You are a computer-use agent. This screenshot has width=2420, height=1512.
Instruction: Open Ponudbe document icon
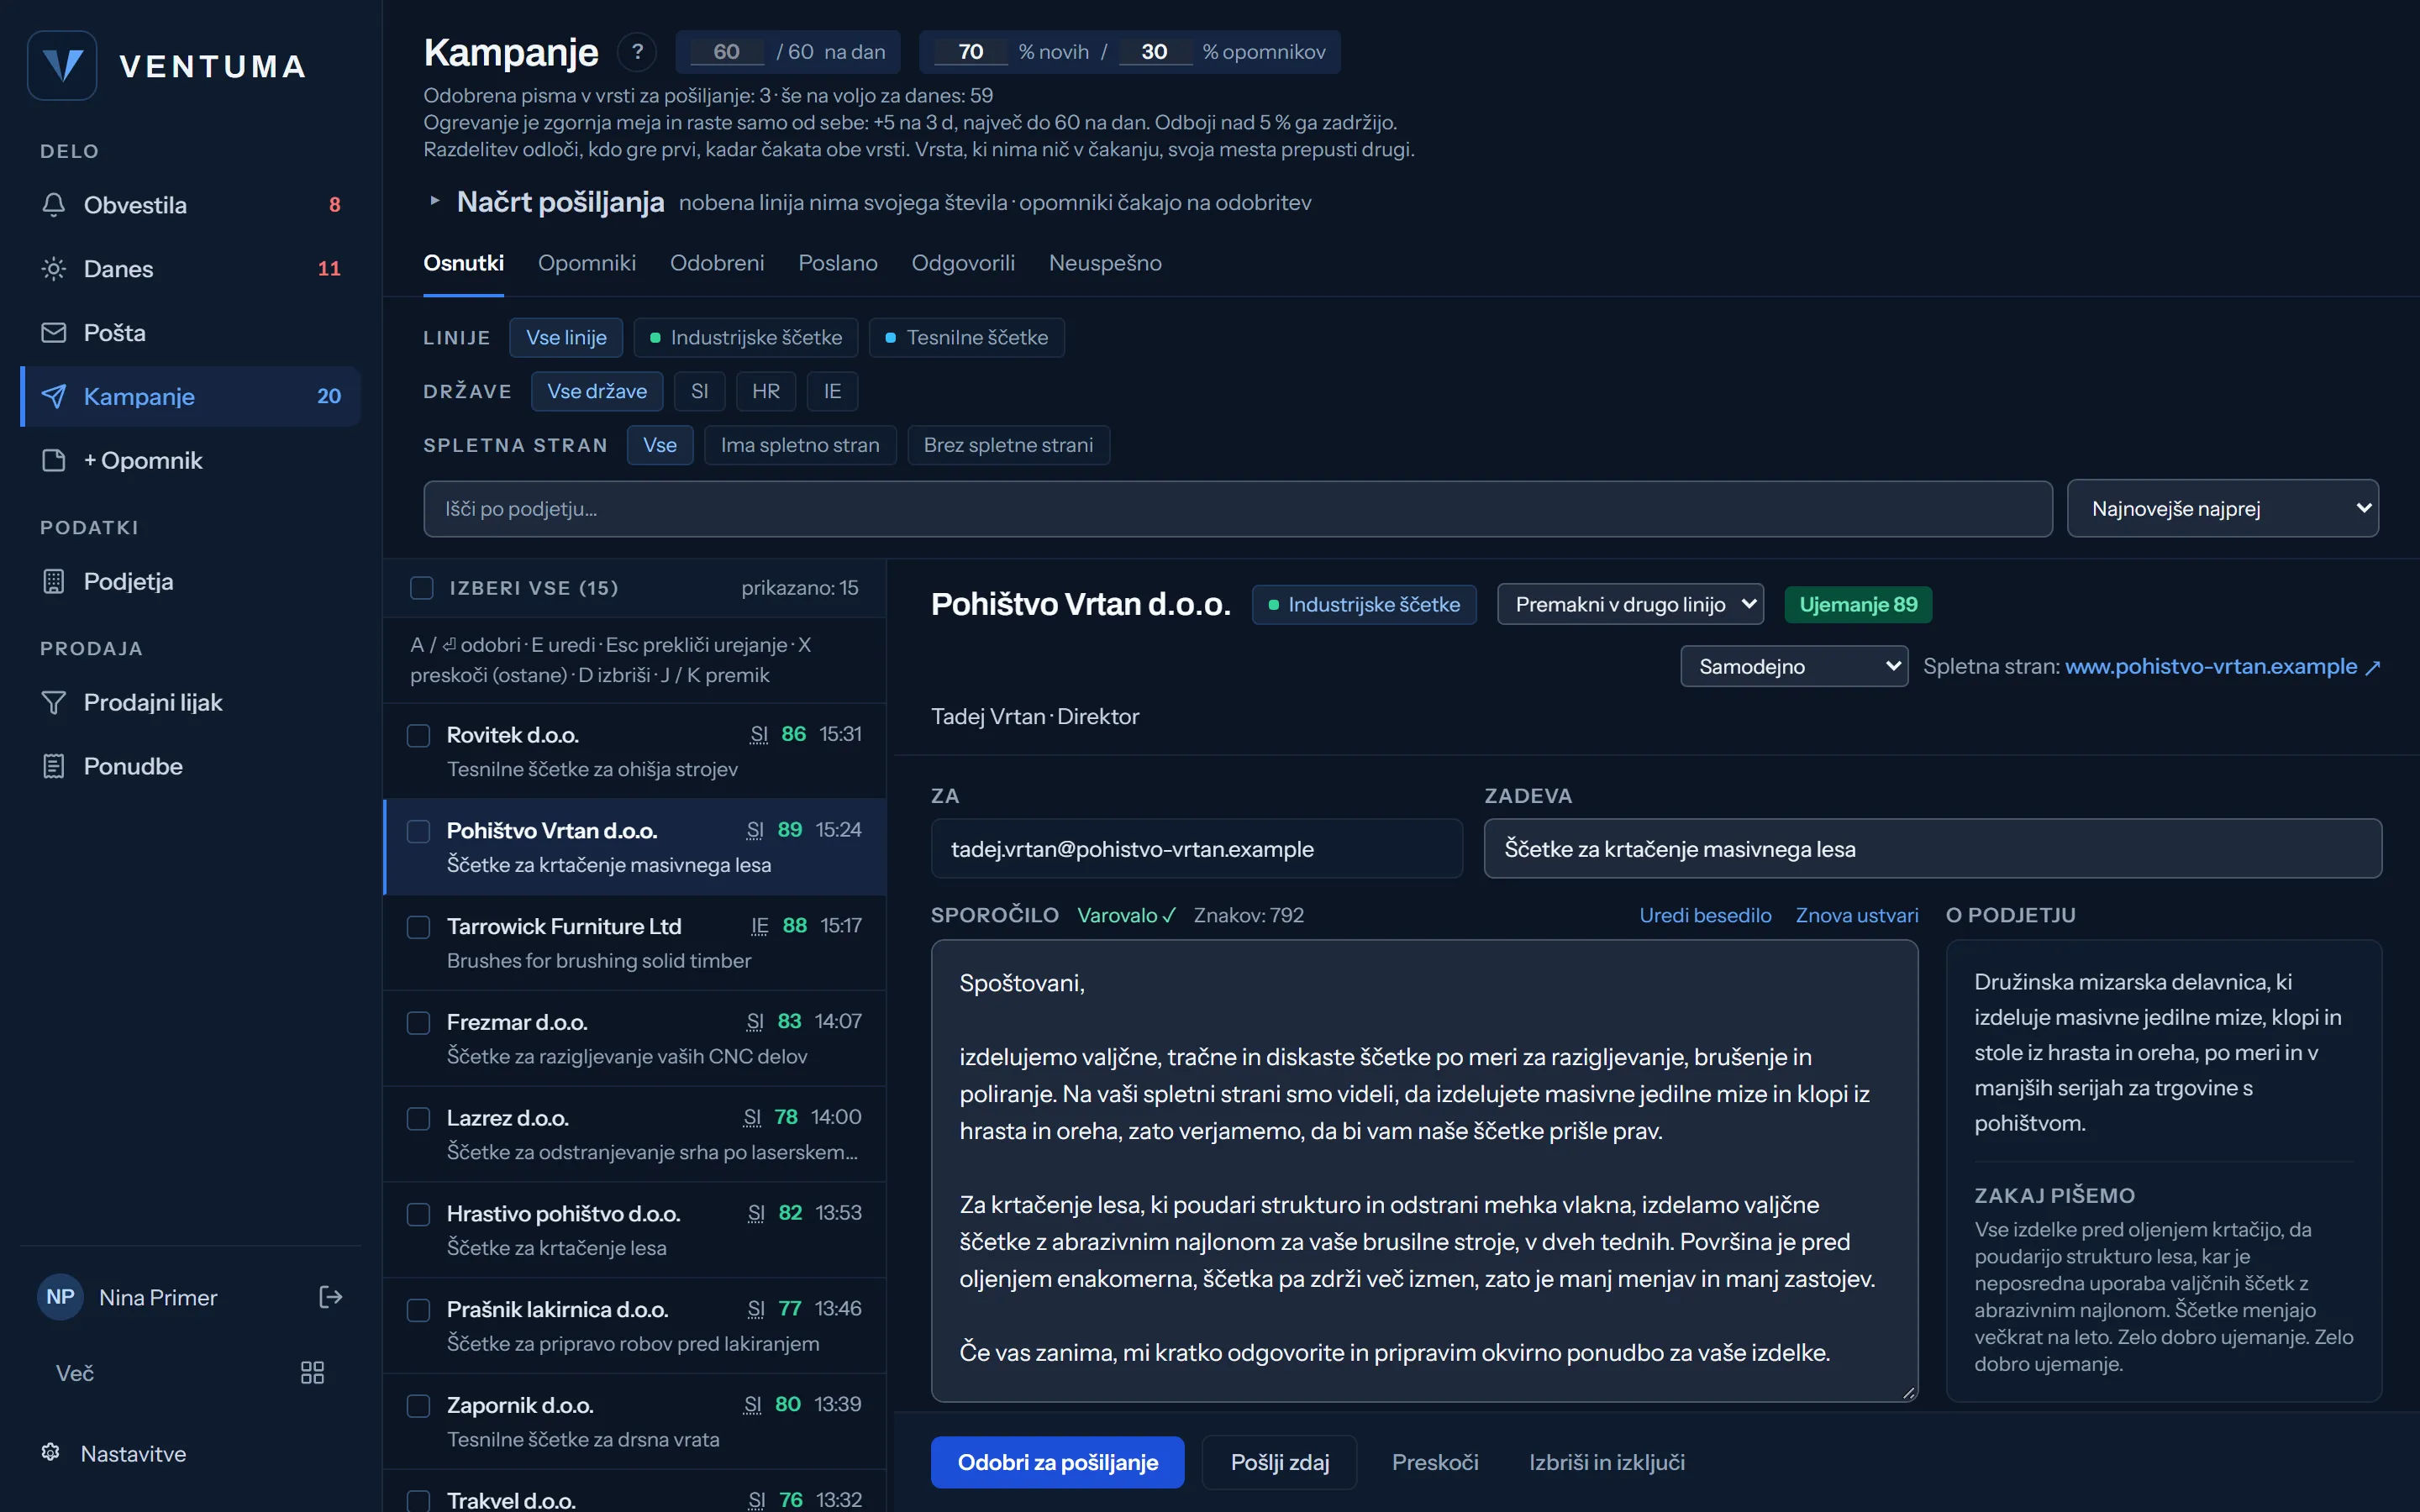pyautogui.click(x=54, y=767)
